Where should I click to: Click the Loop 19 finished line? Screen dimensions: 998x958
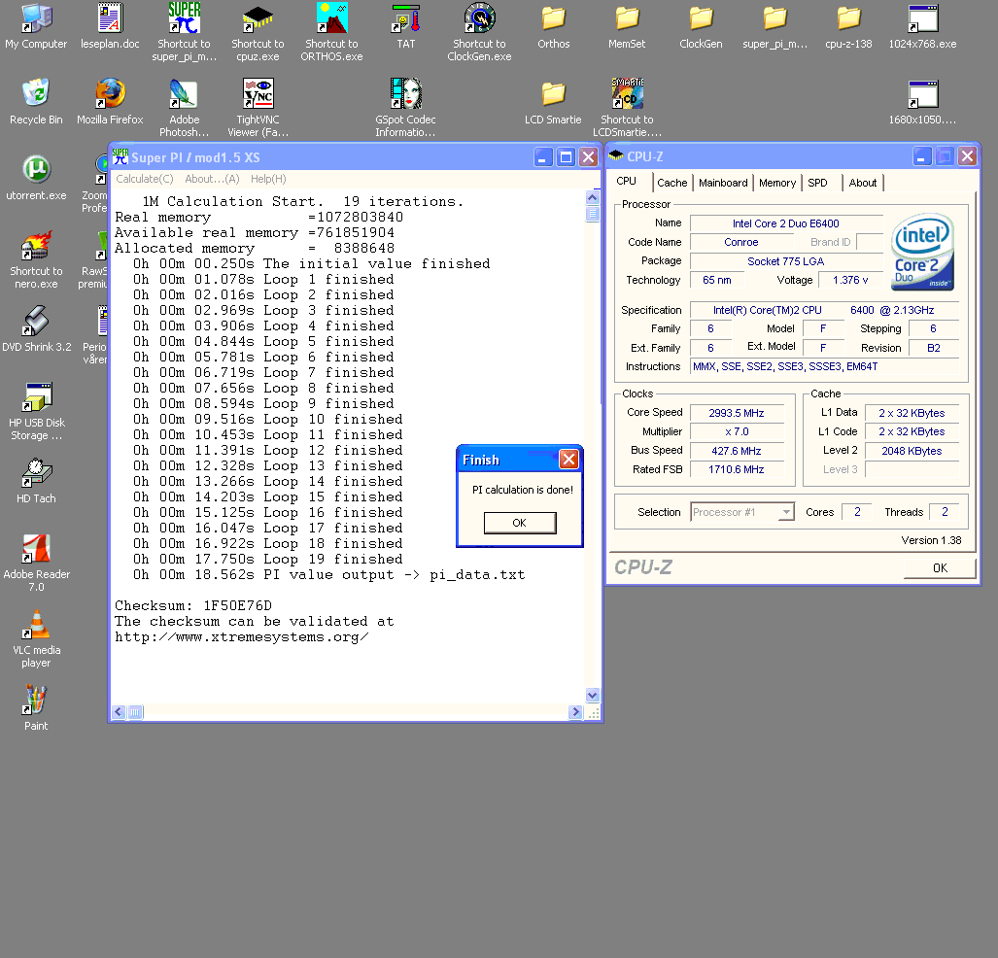(268, 559)
